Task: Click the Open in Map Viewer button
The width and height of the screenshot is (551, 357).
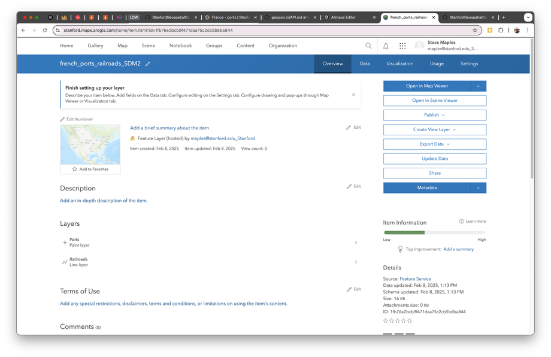Action: pyautogui.click(x=427, y=86)
